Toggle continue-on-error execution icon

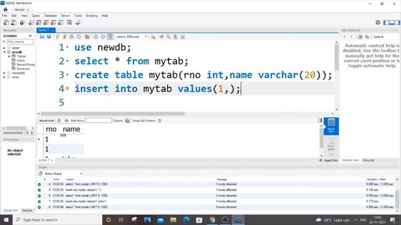click(x=87, y=37)
